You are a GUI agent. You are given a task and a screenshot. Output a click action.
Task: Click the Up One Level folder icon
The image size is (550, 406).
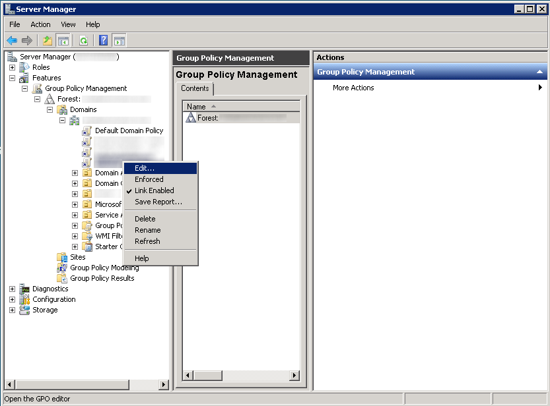tap(48, 41)
